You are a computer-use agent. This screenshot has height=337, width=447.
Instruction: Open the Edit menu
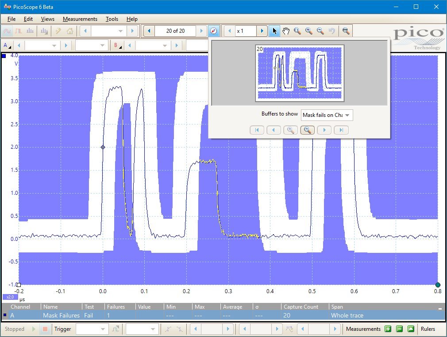click(28, 19)
